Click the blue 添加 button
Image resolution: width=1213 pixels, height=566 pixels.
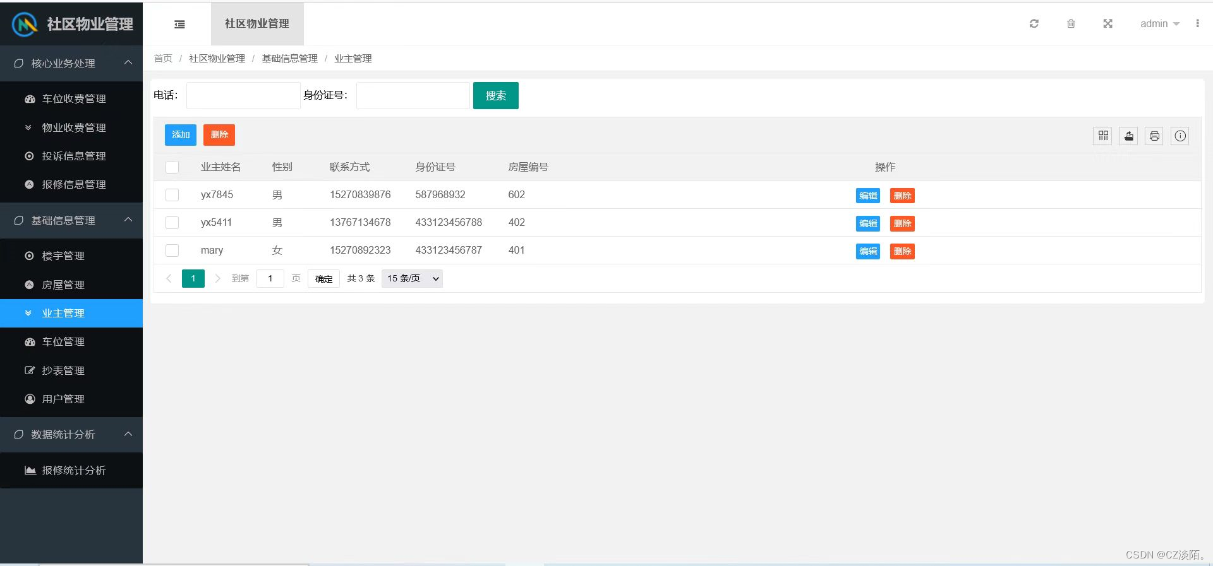tap(181, 134)
